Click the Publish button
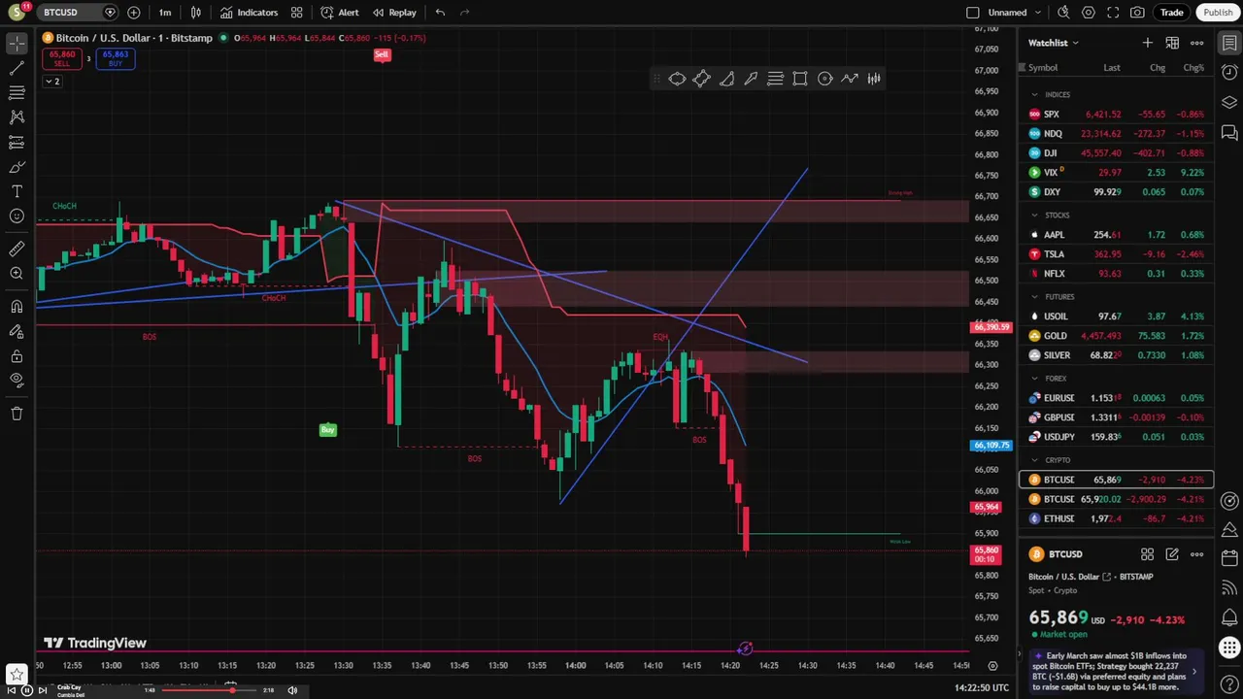 coord(1218,13)
